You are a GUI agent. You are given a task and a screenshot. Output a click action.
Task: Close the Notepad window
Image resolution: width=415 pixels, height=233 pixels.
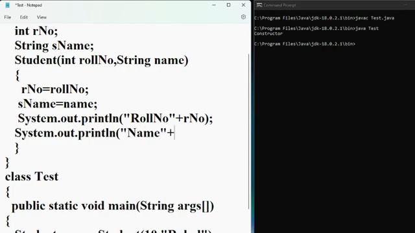click(x=244, y=5)
